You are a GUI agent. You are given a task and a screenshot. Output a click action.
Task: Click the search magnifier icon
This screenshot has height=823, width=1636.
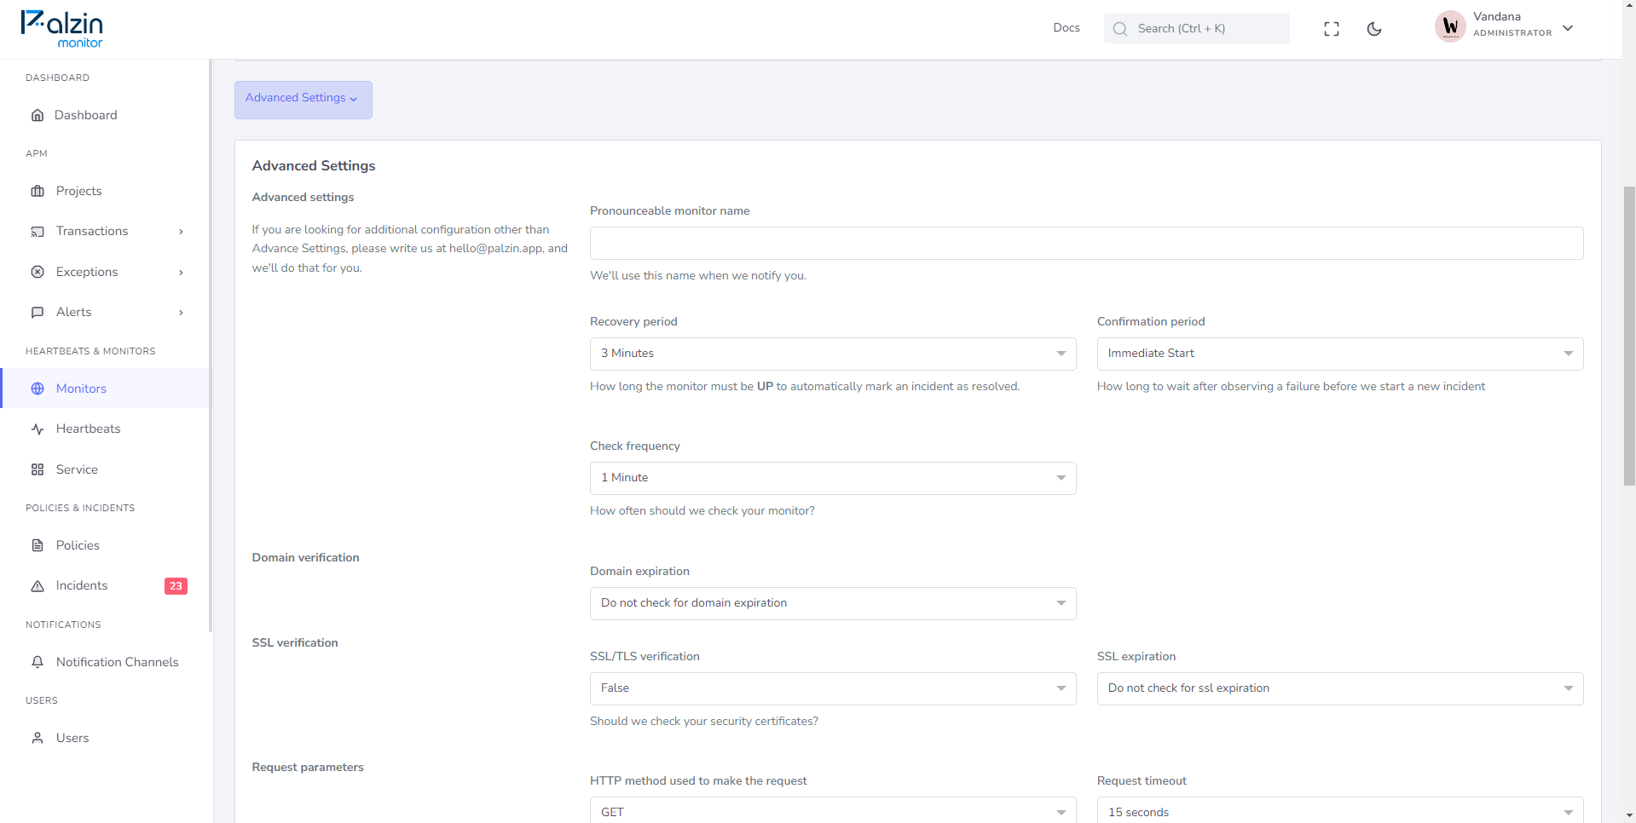pyautogui.click(x=1120, y=29)
